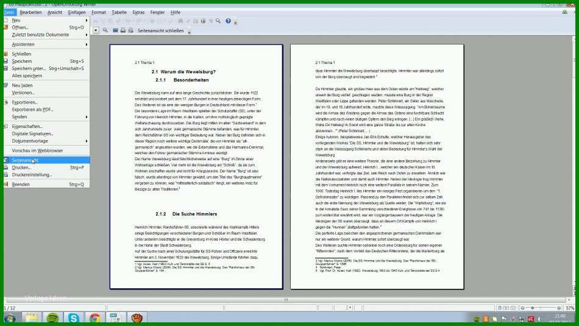The height and width of the screenshot is (326, 579).
Task: Click the zoom slider handle in status bar
Action: (x=533, y=308)
